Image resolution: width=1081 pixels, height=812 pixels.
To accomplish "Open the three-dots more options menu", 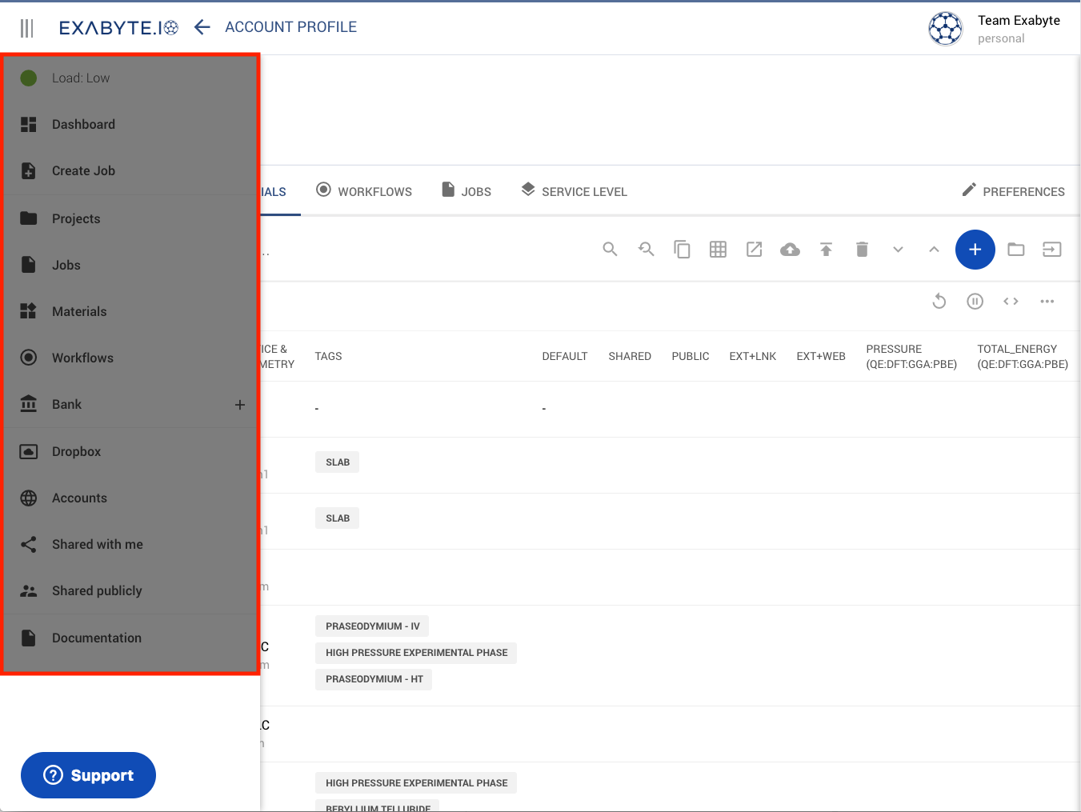I will [1047, 302].
